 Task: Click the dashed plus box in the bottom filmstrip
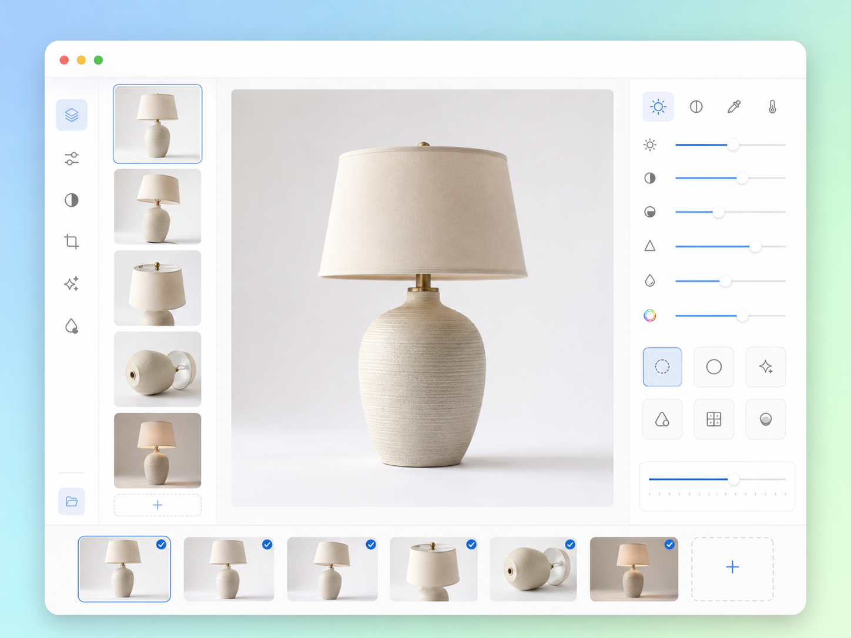732,569
